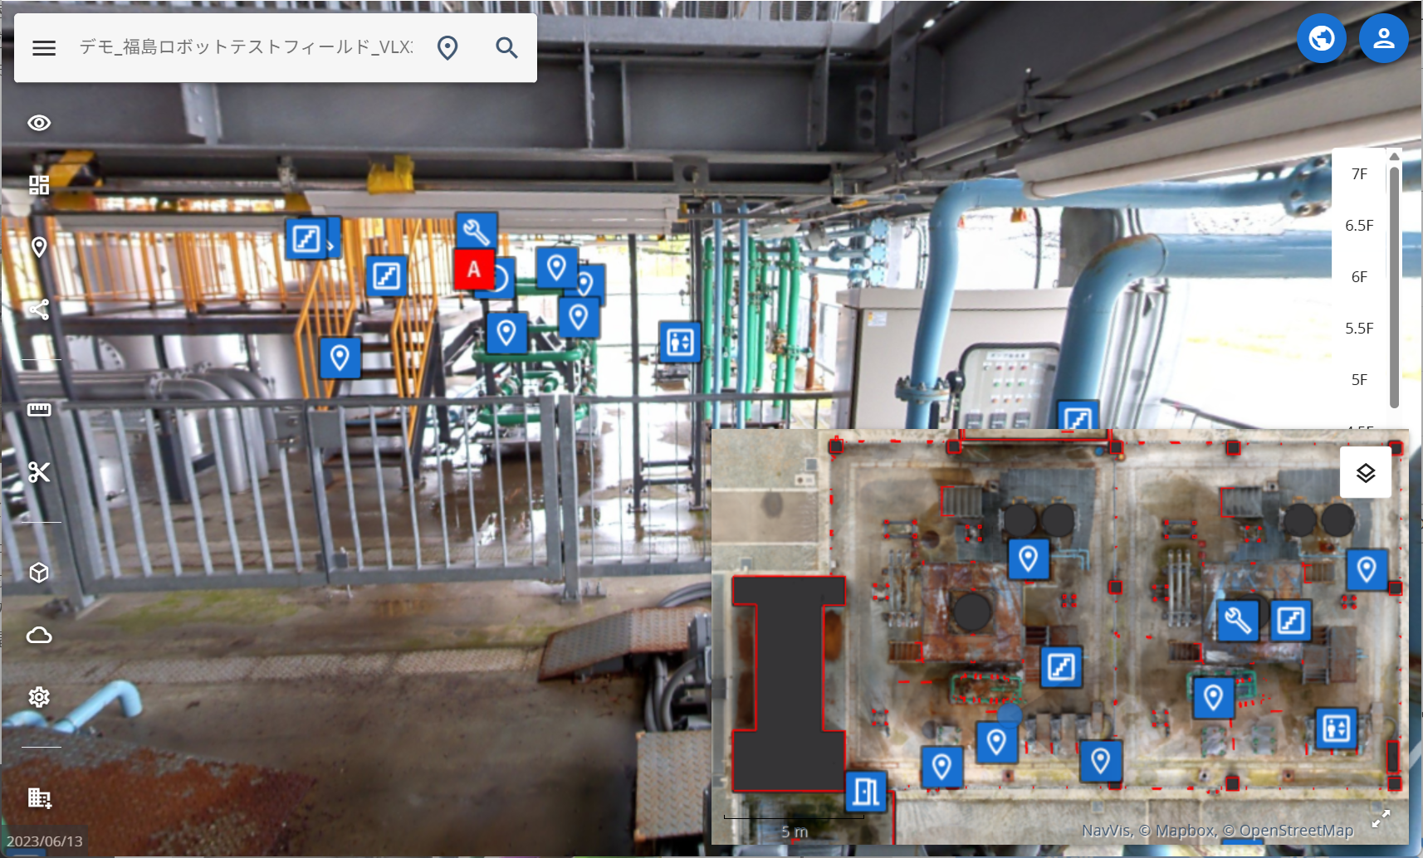Open points of interest sidebar pin icon
Image resolution: width=1423 pixels, height=858 pixels.
(x=39, y=247)
